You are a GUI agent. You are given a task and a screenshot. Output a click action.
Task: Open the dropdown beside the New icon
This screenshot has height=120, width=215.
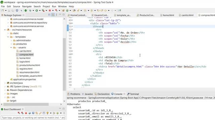click(x=6, y=10)
